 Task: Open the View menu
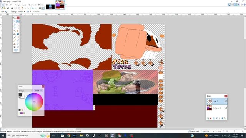pos(12,5)
